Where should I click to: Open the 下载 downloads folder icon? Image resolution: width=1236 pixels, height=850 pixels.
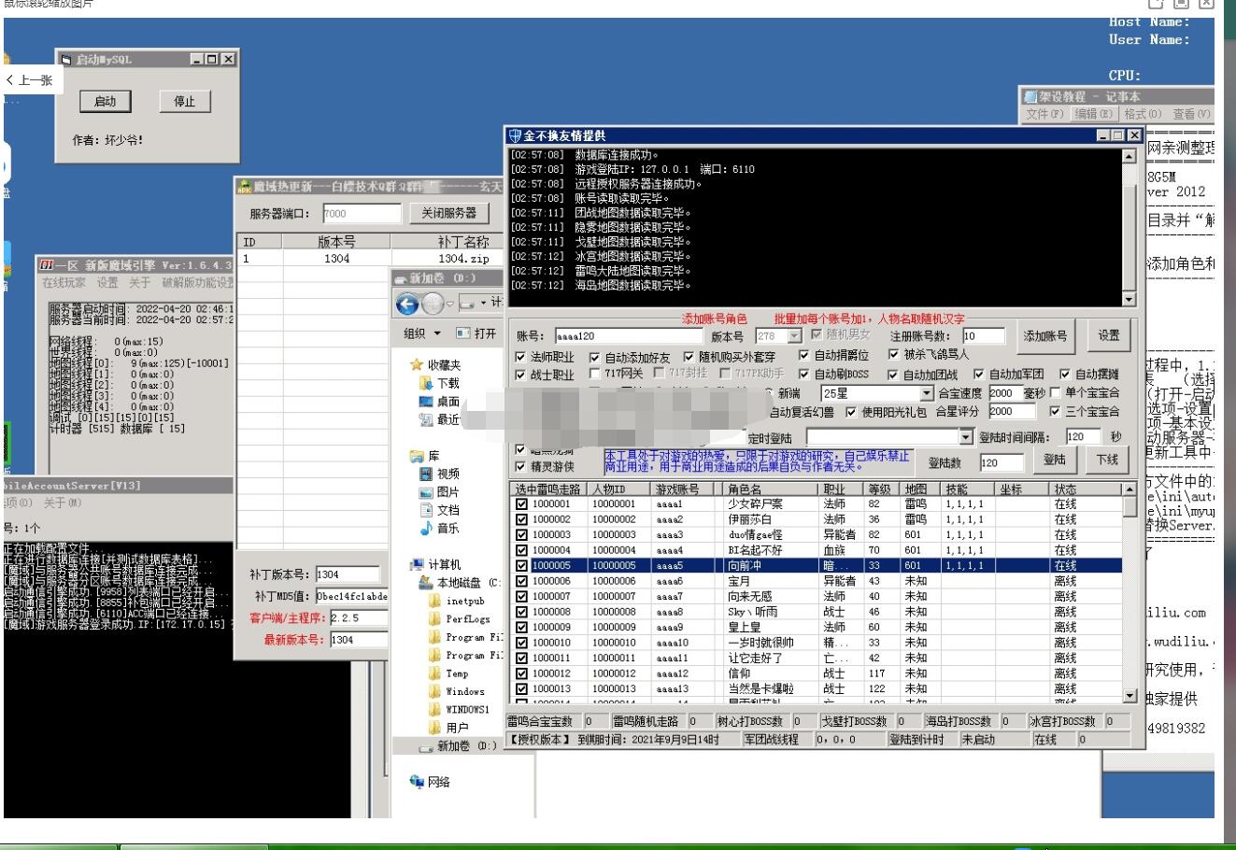coord(426,383)
